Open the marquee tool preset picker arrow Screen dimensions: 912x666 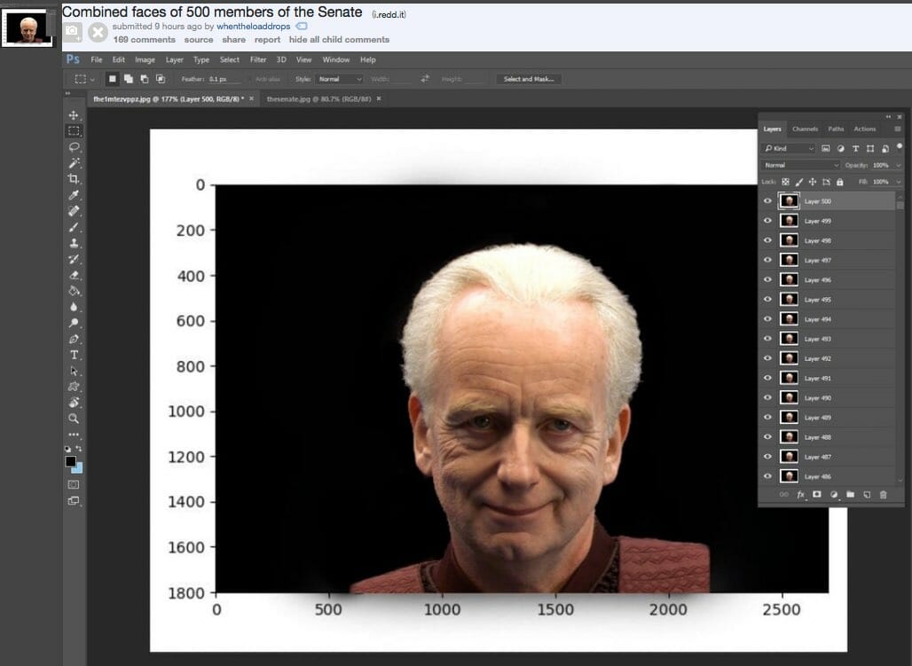click(92, 79)
